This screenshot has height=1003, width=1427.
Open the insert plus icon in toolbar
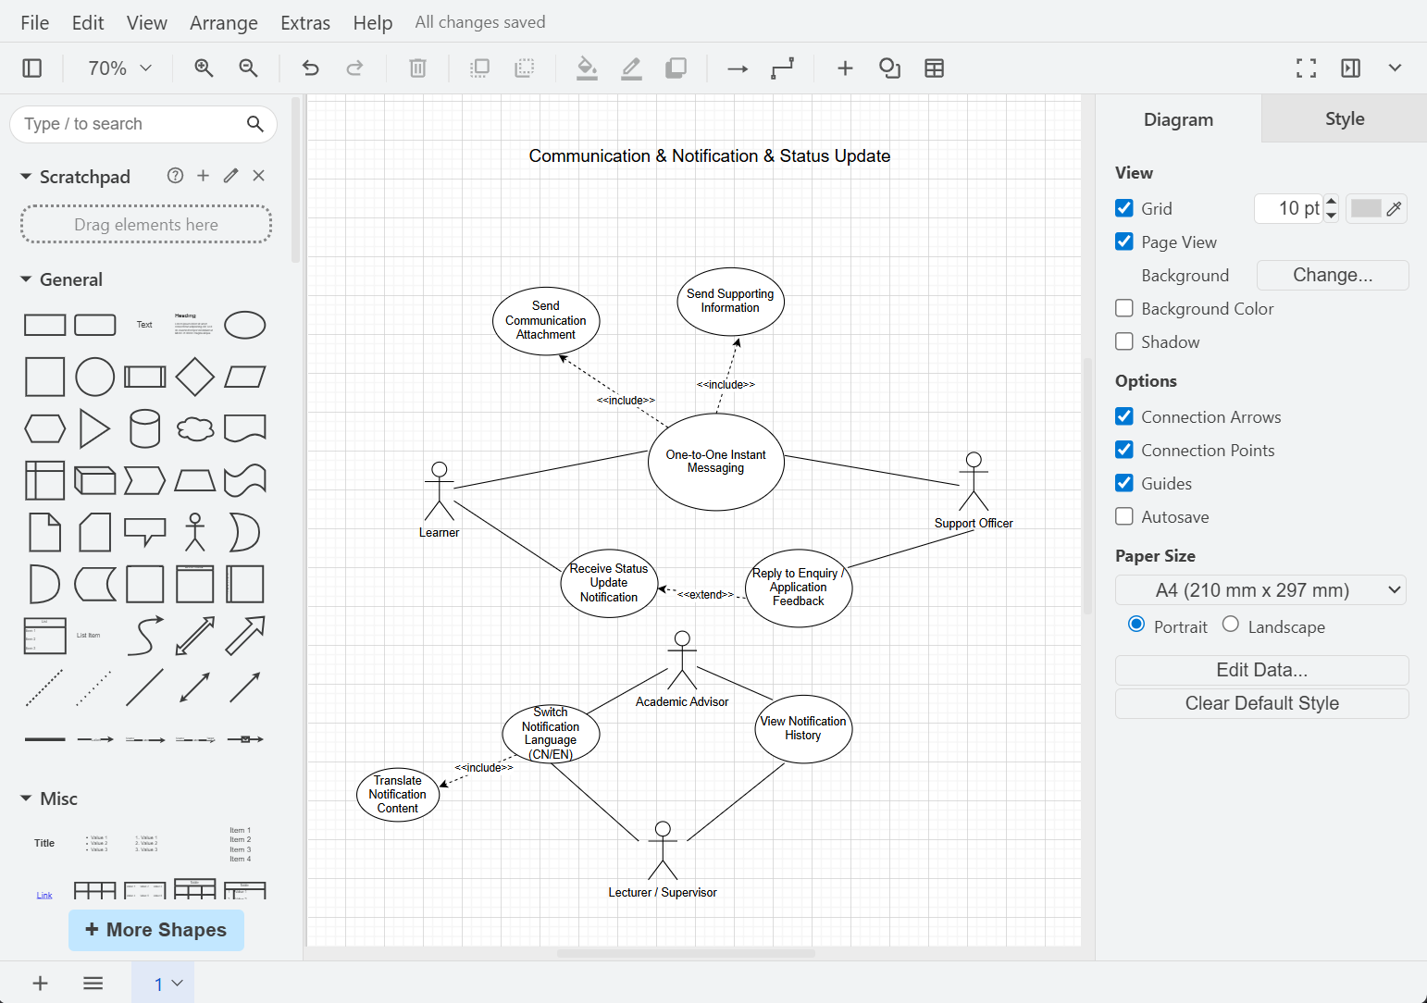(x=845, y=68)
